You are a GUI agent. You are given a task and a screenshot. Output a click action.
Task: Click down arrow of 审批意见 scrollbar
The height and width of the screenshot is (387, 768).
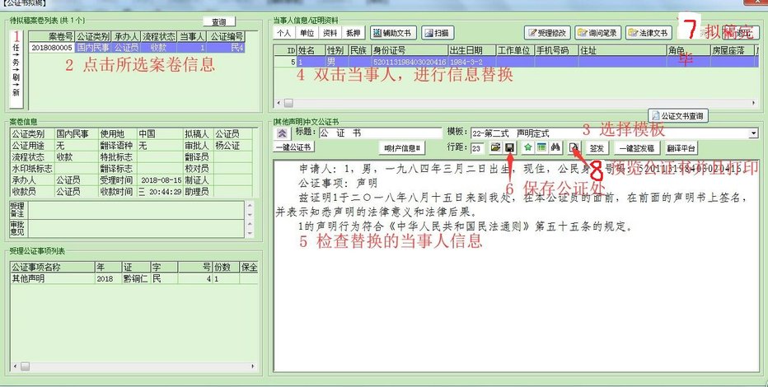[250, 233]
